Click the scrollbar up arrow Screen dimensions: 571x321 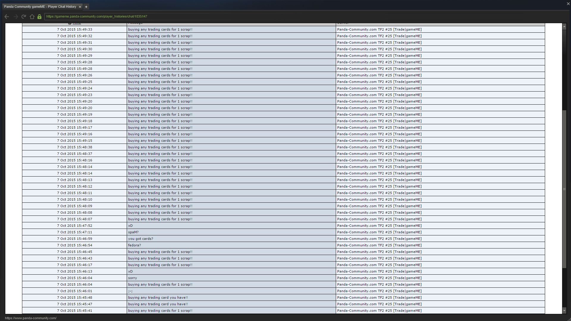564,27
